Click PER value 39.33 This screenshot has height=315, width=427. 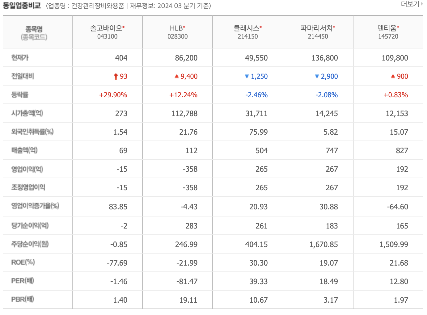[x=259, y=281]
